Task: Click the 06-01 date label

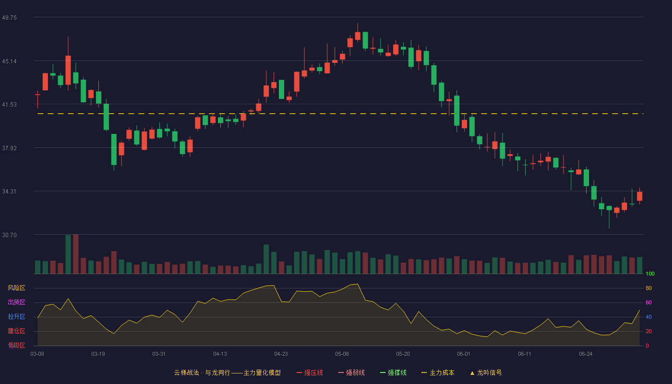Action: point(464,354)
